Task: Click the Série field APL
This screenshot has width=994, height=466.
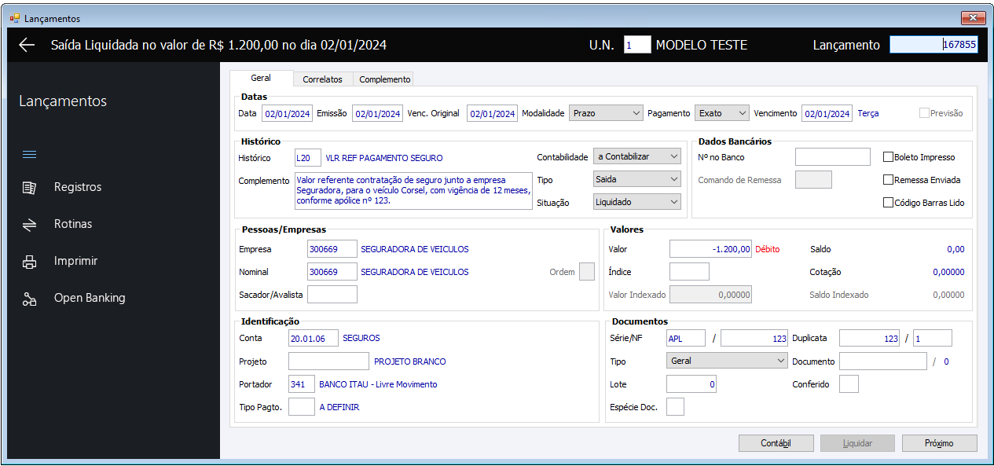Action: click(x=686, y=338)
